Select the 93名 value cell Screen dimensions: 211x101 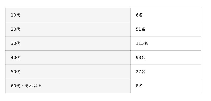pos(166,58)
